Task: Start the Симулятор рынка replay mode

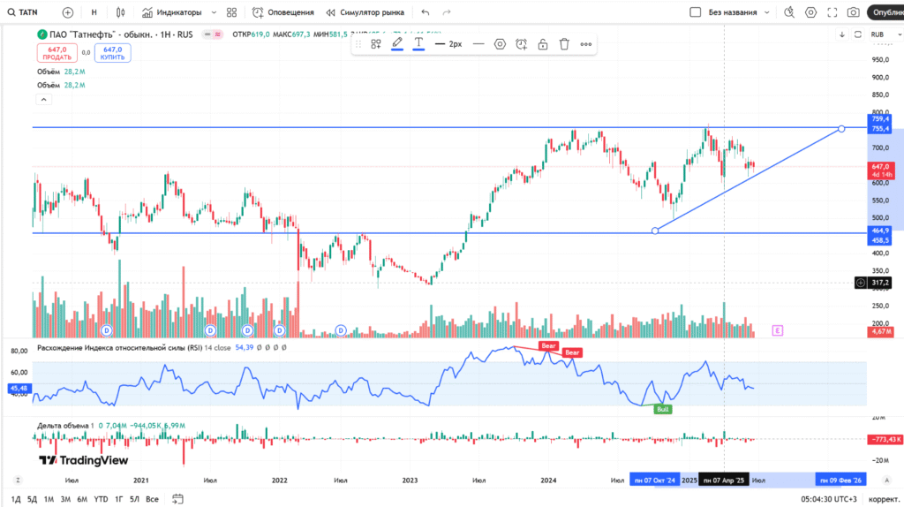Action: point(365,12)
